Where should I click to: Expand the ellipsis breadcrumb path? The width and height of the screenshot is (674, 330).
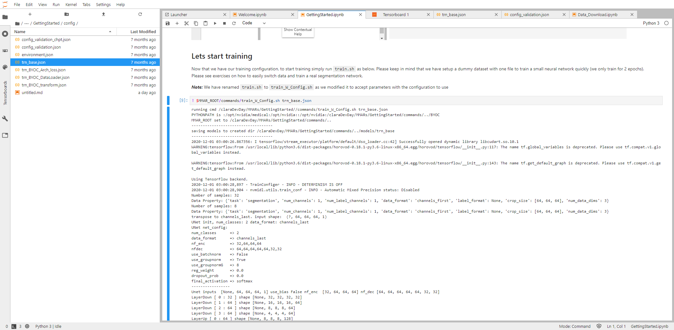click(27, 23)
